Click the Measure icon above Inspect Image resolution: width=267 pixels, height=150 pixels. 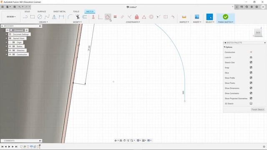tap(184, 17)
